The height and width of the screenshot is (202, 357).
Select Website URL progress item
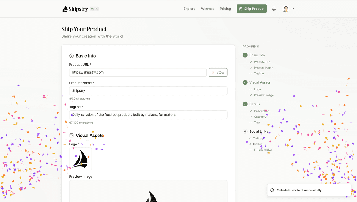click(262, 62)
